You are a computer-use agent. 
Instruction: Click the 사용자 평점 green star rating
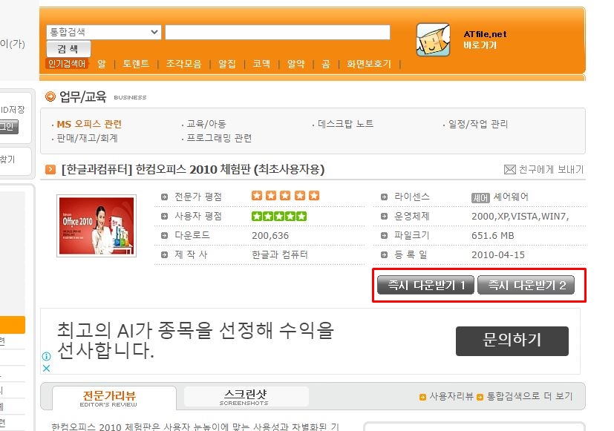point(279,216)
